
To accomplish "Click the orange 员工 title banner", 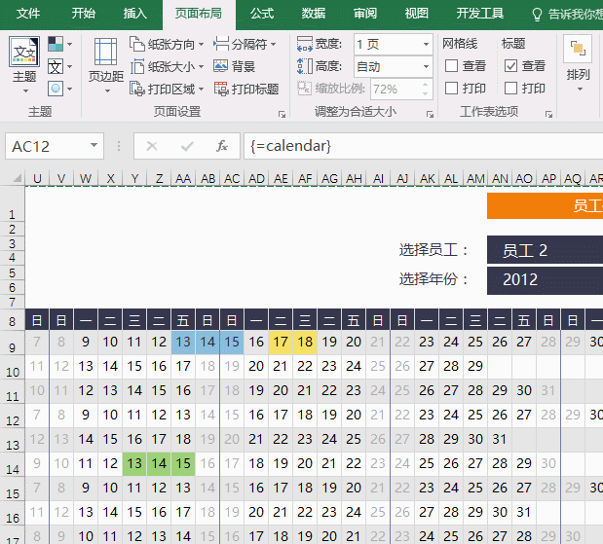I will [x=545, y=206].
